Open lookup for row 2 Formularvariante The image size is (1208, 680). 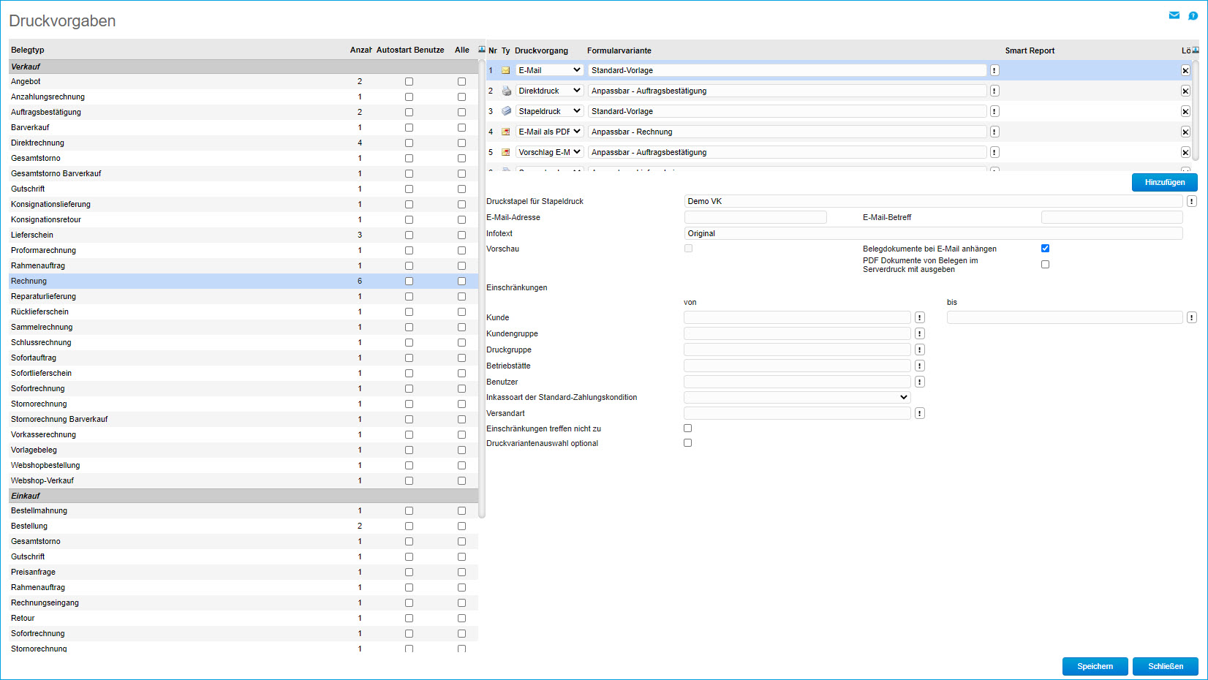(x=994, y=91)
